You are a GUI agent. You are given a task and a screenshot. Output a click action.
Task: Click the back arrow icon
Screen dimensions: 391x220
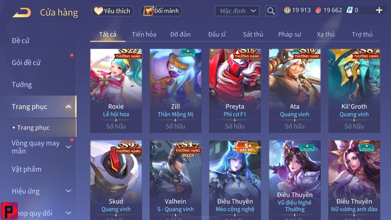tap(22, 12)
